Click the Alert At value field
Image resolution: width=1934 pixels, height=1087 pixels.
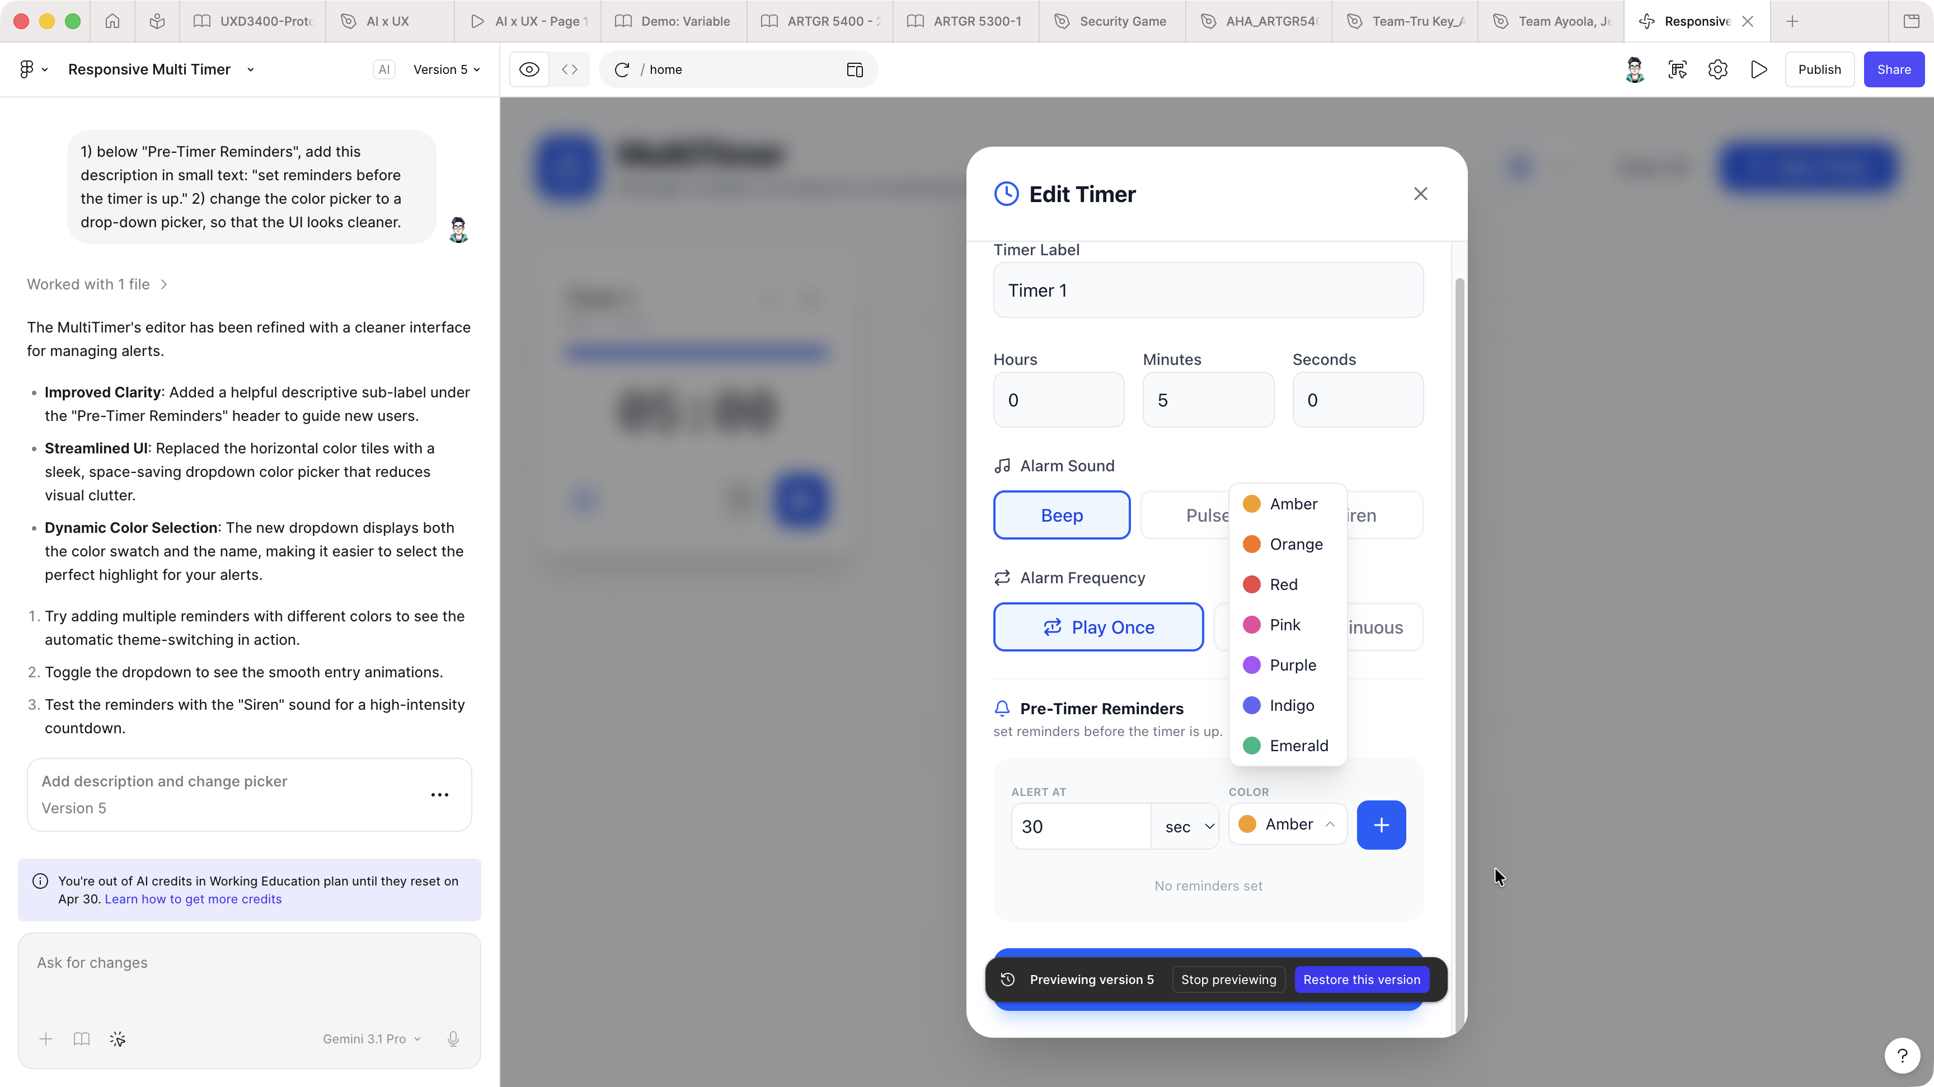[x=1081, y=826]
